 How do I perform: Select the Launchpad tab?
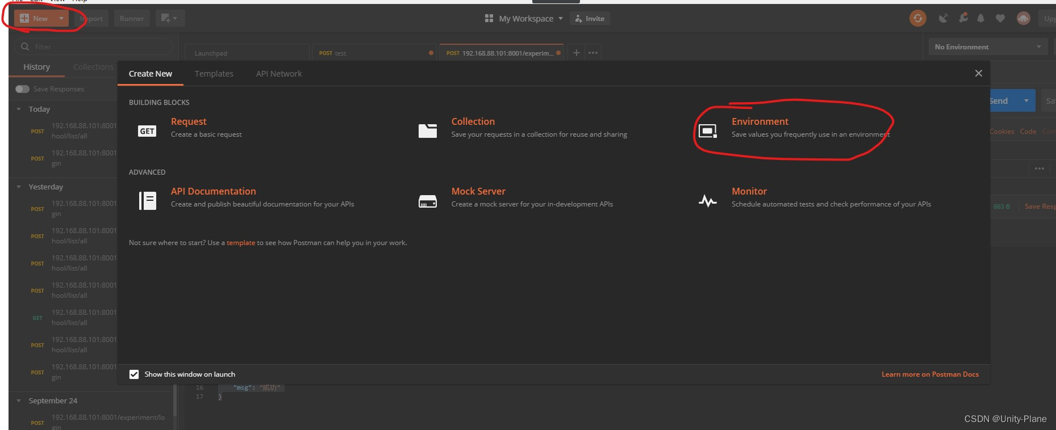click(247, 53)
